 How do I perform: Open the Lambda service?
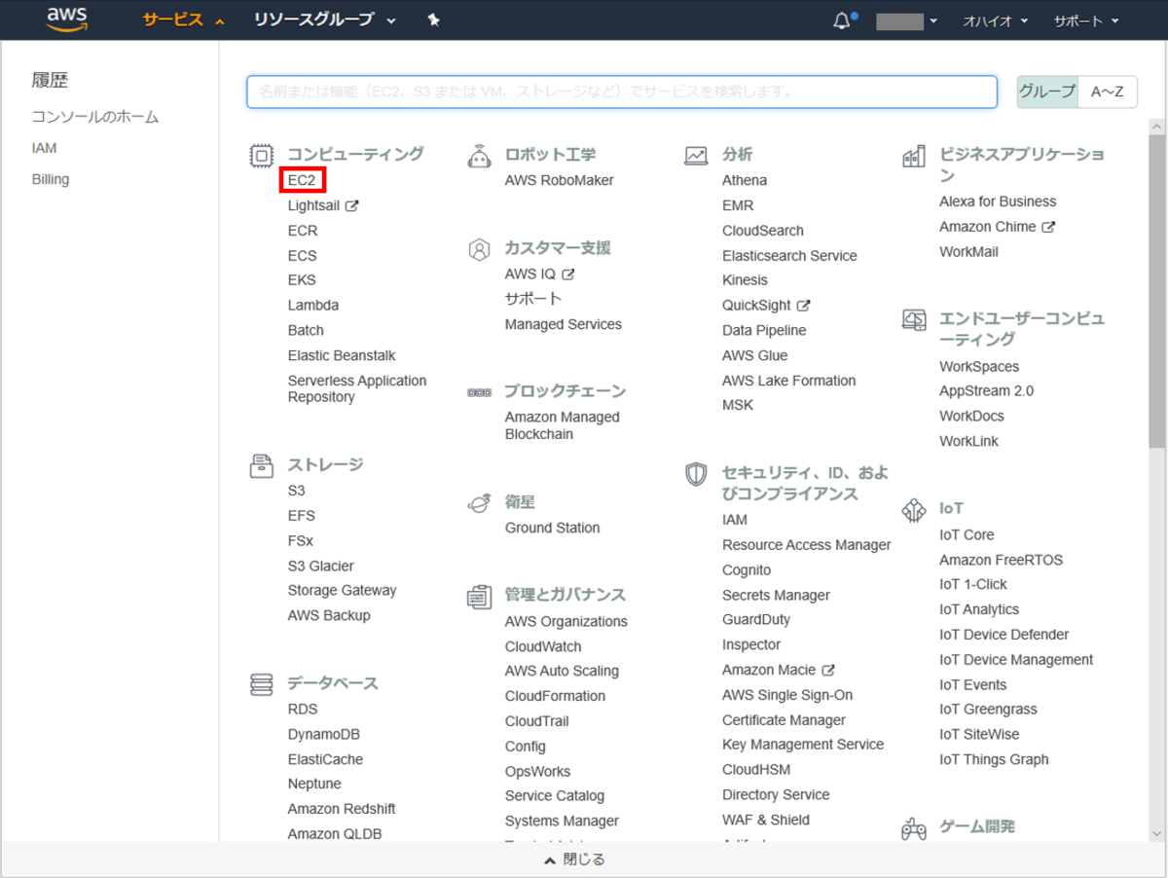313,305
